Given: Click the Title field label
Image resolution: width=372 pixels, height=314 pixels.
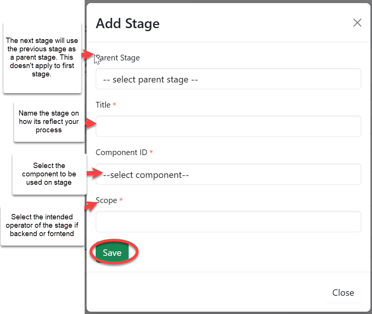Looking at the screenshot, I should pyautogui.click(x=103, y=105).
